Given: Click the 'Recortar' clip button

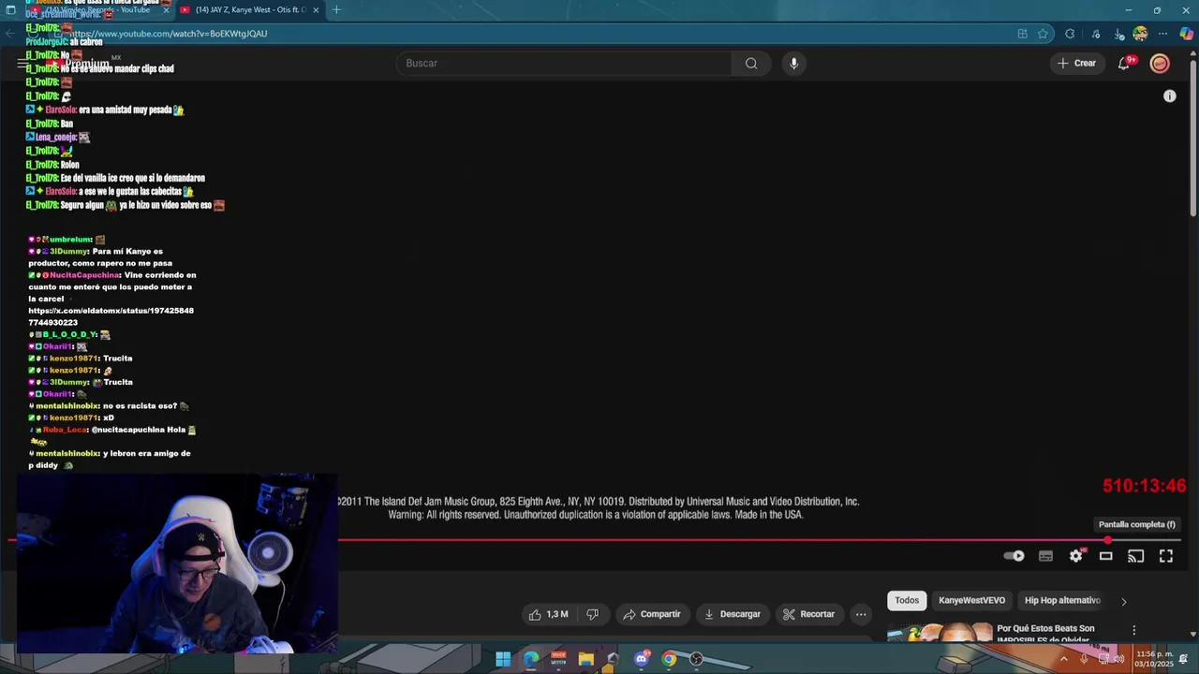Looking at the screenshot, I should [808, 614].
